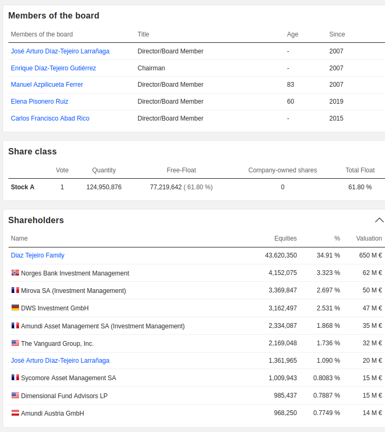Click equities value 43,620,350
Image resolution: width=385 pixels, height=432 pixels.
click(x=281, y=255)
